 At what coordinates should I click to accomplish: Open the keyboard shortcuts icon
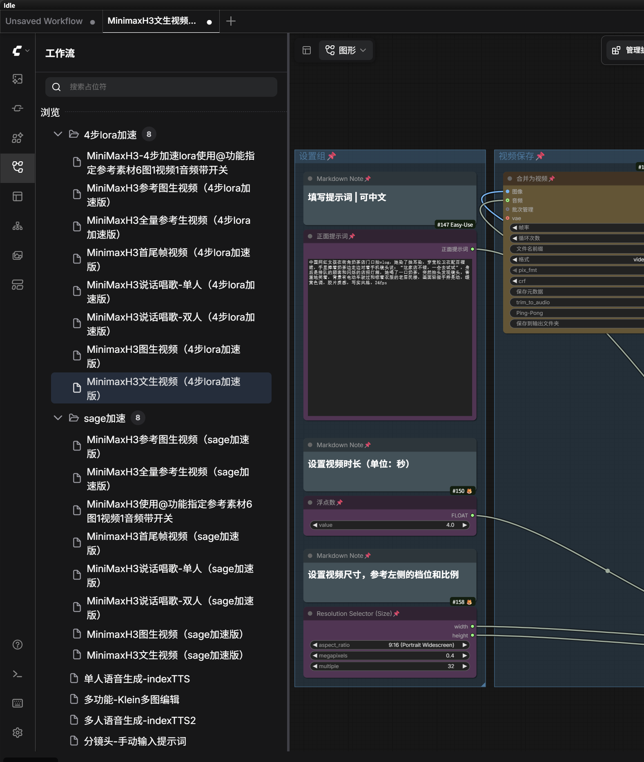17,703
